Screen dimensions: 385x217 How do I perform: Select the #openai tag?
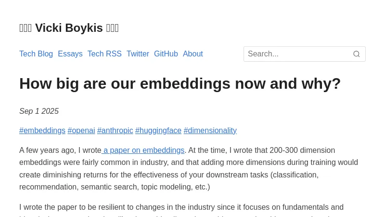[81, 131]
